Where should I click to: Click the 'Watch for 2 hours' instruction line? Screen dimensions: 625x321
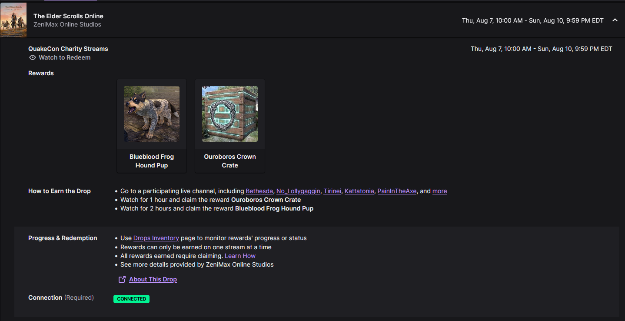pos(217,208)
